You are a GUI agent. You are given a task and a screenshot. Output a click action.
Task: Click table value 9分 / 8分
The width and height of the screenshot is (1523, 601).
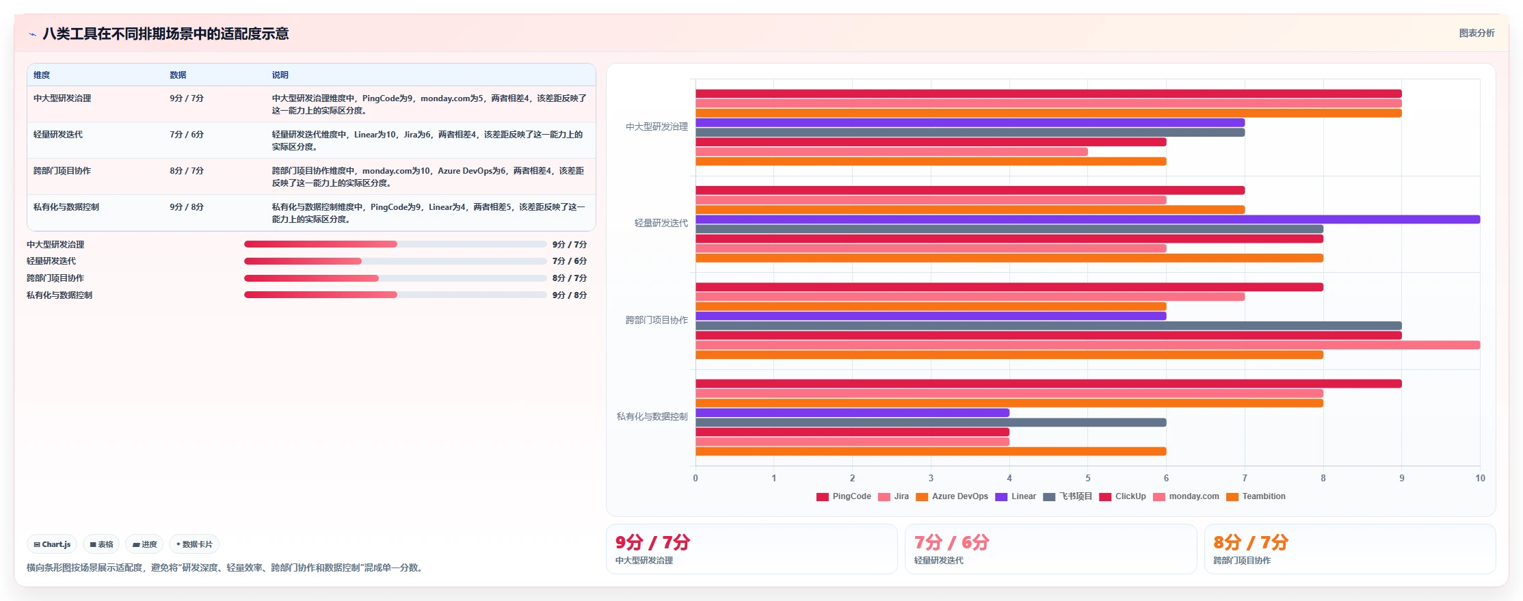(x=187, y=207)
